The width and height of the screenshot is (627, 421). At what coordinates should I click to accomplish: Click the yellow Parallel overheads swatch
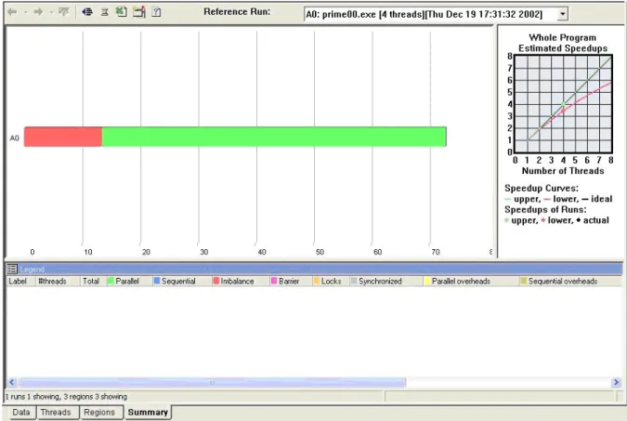(427, 281)
